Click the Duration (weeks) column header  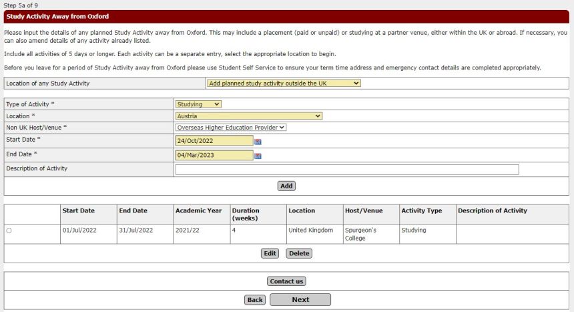tap(245, 214)
